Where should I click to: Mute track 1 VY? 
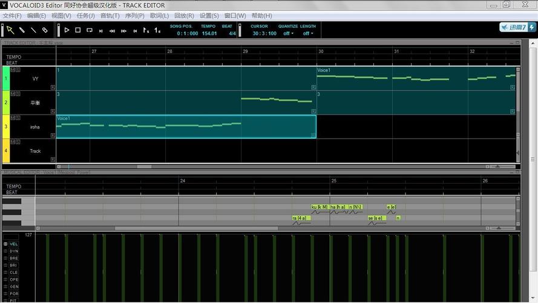pyautogui.click(x=13, y=69)
